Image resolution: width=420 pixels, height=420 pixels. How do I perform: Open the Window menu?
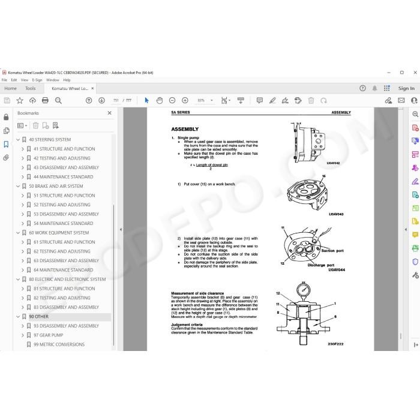(53, 80)
